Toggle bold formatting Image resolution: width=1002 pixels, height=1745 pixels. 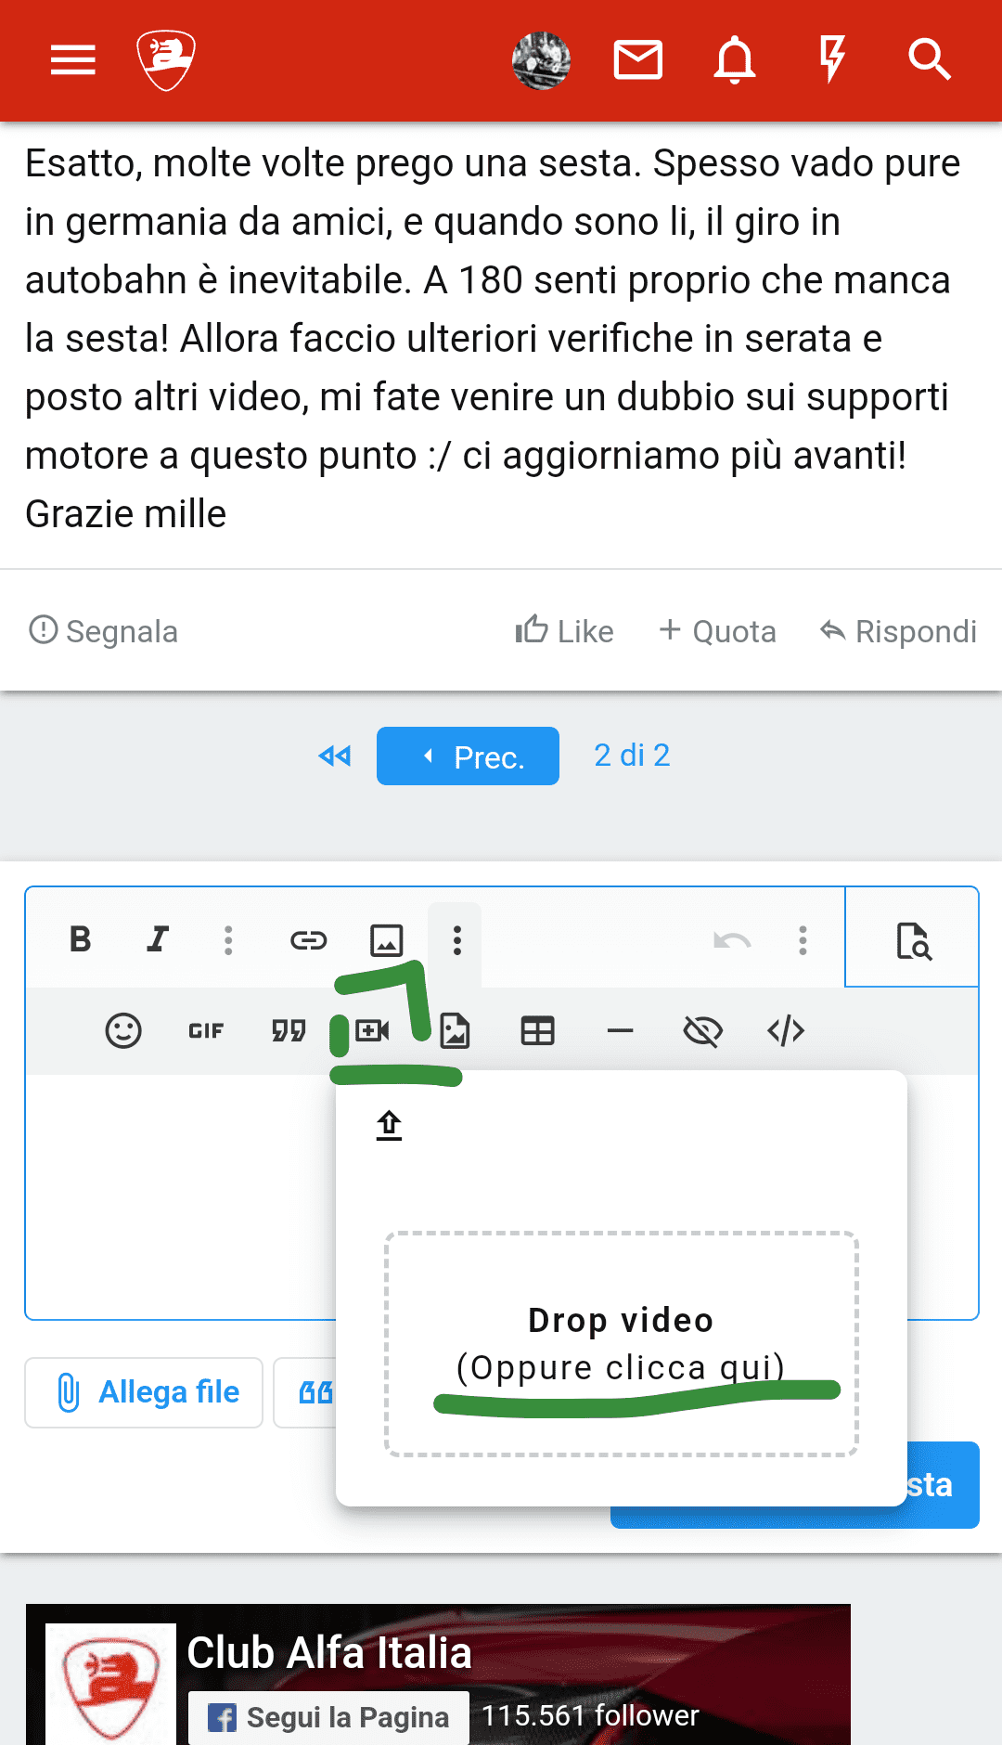81,940
